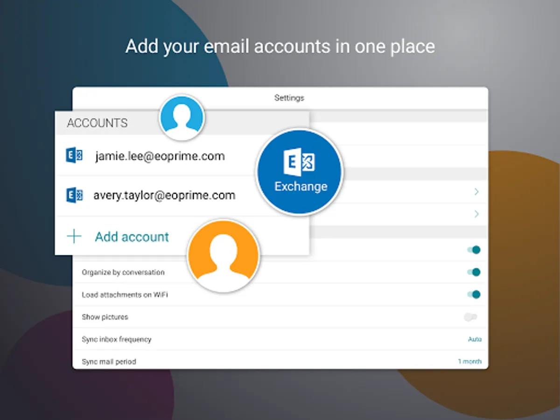This screenshot has width=560, height=420.
Task: Click Exchange icon beside avery.taylor@eoprime.com
Action: [x=74, y=195]
